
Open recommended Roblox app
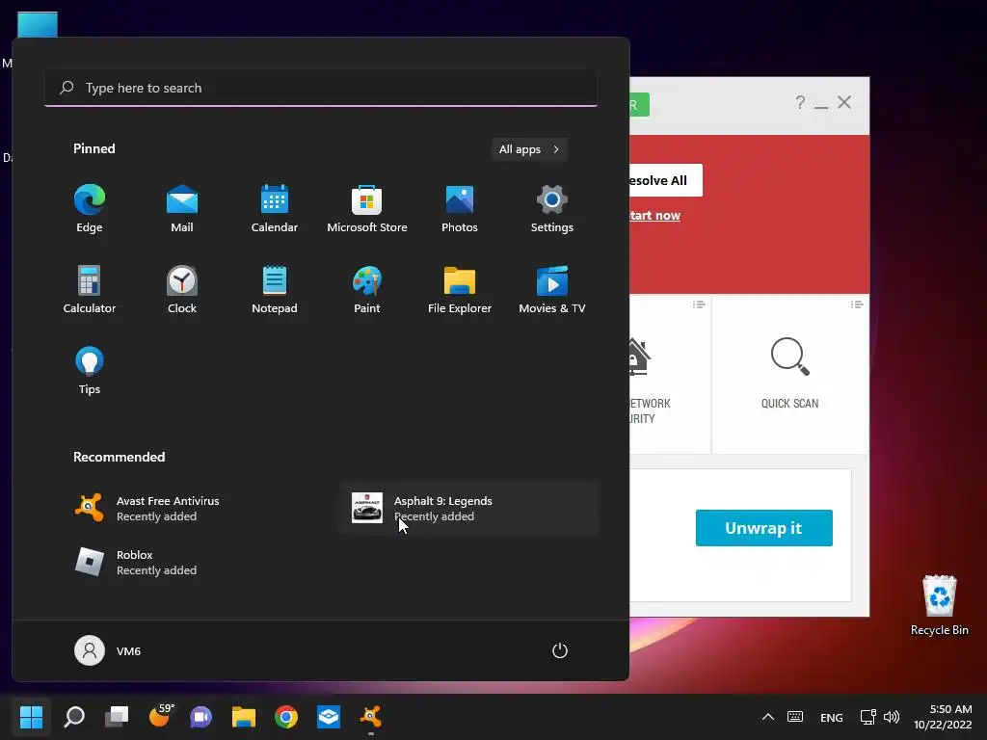click(192, 562)
